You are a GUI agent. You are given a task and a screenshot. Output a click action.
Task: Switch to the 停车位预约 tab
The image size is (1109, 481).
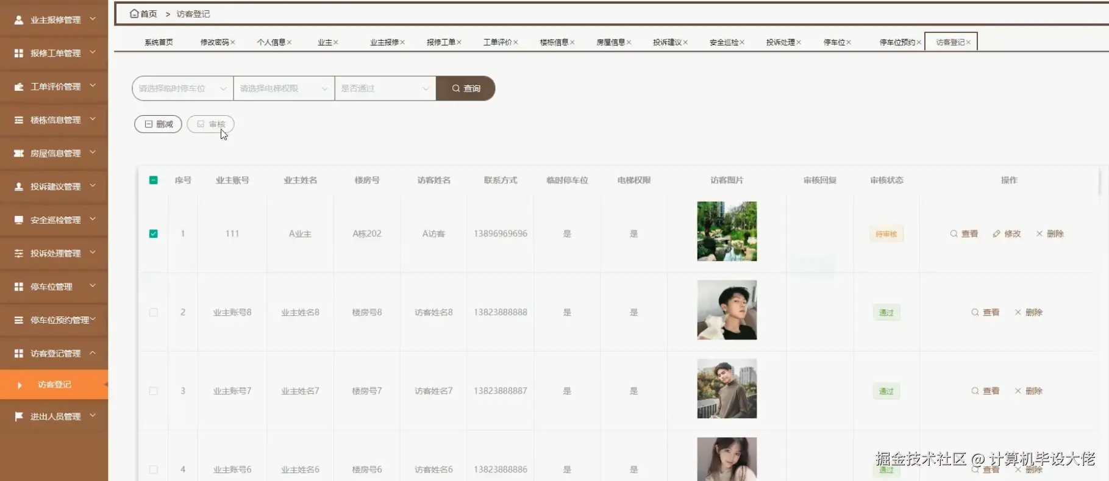coord(897,42)
